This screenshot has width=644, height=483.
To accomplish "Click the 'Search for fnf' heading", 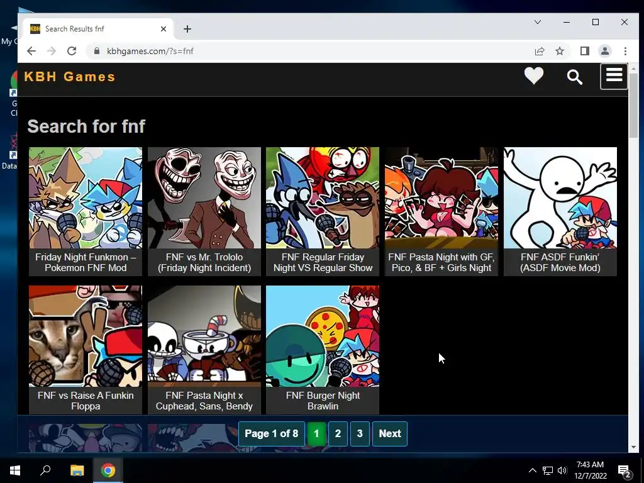I will (x=86, y=126).
